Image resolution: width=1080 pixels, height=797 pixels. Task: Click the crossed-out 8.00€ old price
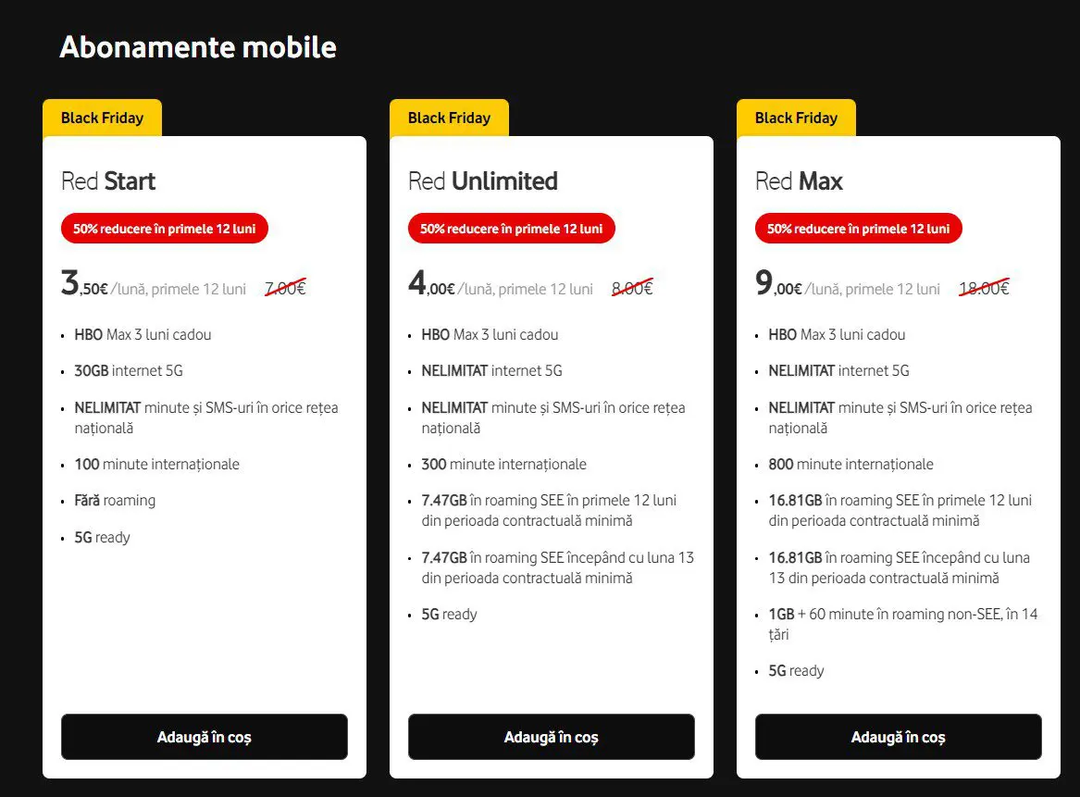coord(632,288)
